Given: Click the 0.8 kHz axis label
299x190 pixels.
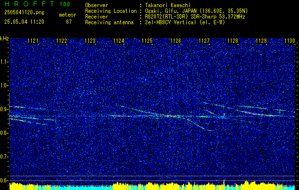Looking at the screenshot, I should [x=4, y=133].
